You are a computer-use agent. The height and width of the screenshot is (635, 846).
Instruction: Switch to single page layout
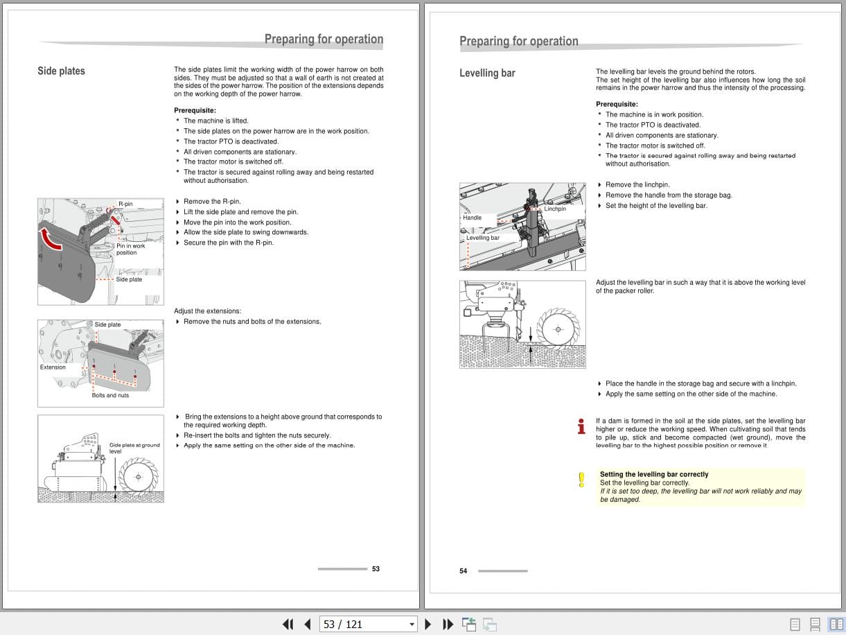click(x=795, y=624)
